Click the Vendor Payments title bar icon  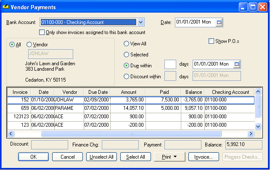coord(5,7)
